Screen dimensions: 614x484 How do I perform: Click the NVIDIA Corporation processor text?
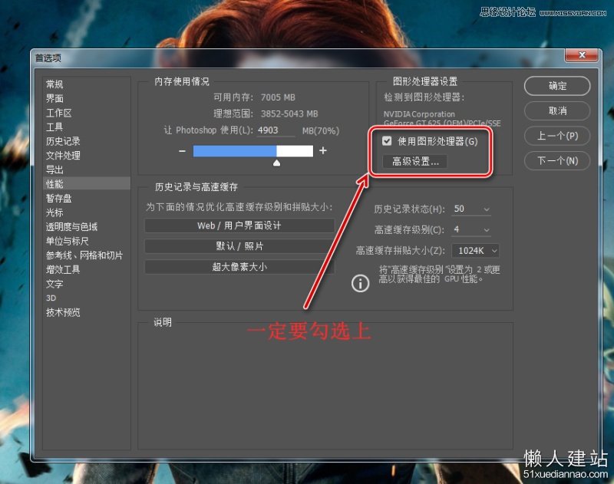click(x=419, y=114)
